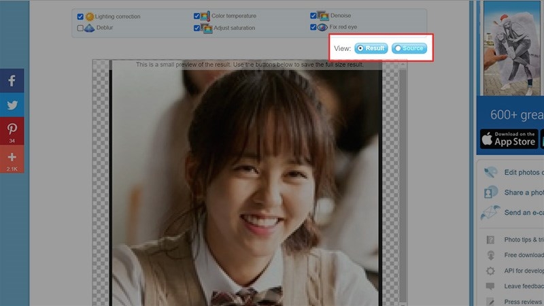This screenshot has height=306, width=544.
Task: Share page via Twitter bird icon
Action: [x=12, y=105]
